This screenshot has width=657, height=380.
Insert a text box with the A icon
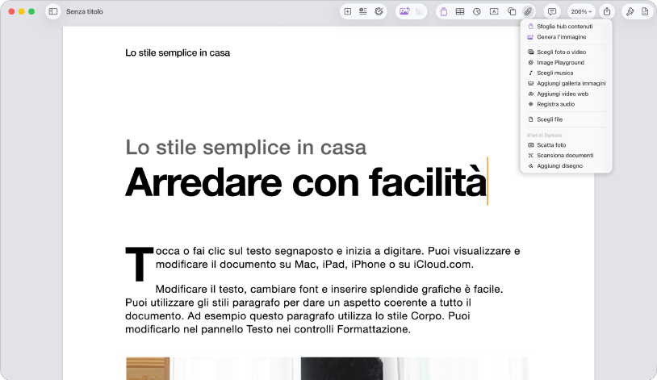494,12
